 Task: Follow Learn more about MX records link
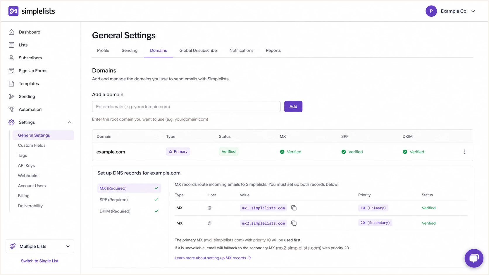[213, 258]
